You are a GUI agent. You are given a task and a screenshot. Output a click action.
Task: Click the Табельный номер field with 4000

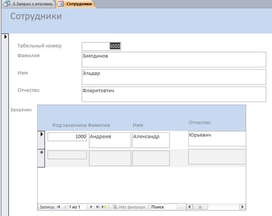pyautogui.click(x=101, y=46)
